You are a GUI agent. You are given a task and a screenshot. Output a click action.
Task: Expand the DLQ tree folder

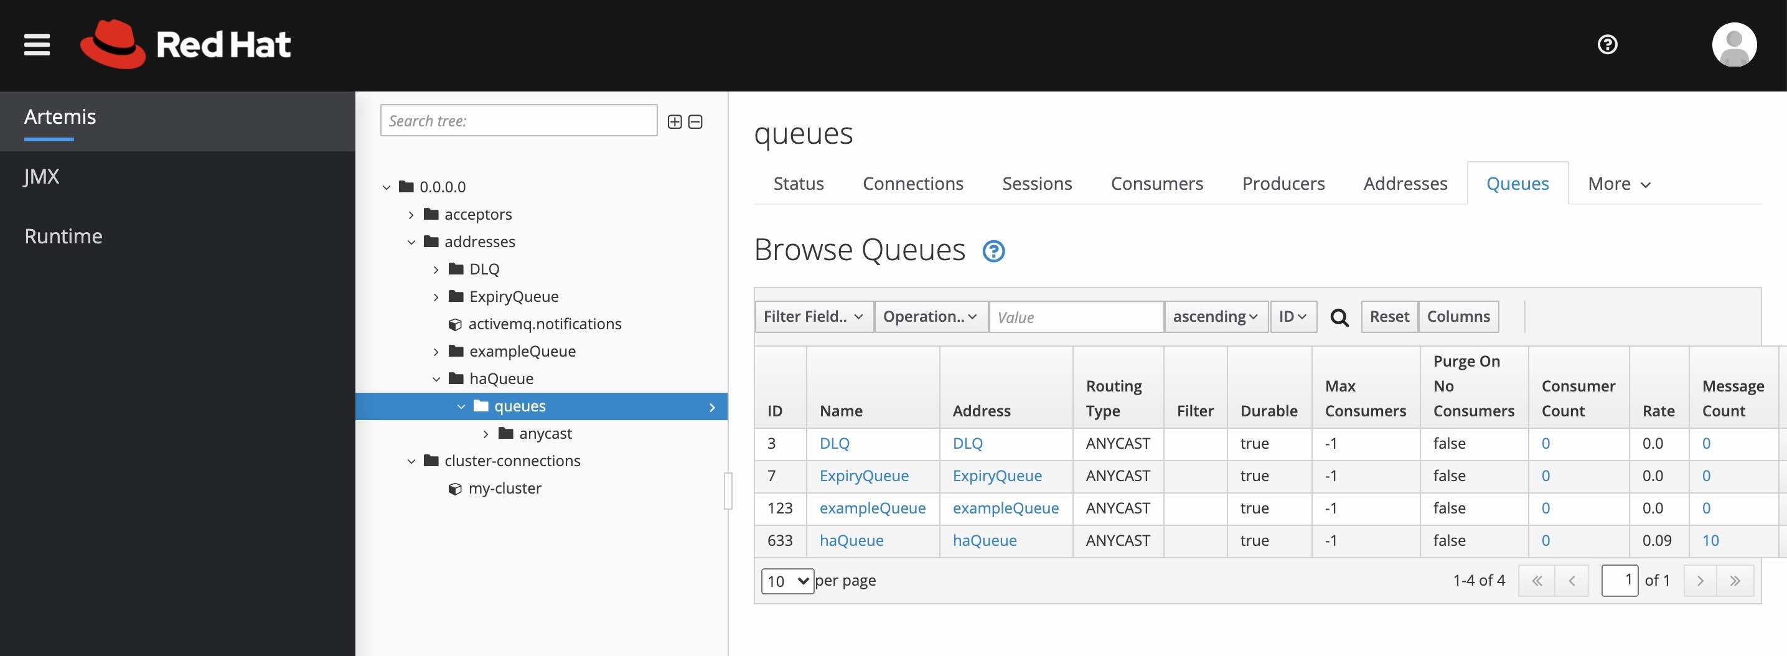tap(436, 269)
